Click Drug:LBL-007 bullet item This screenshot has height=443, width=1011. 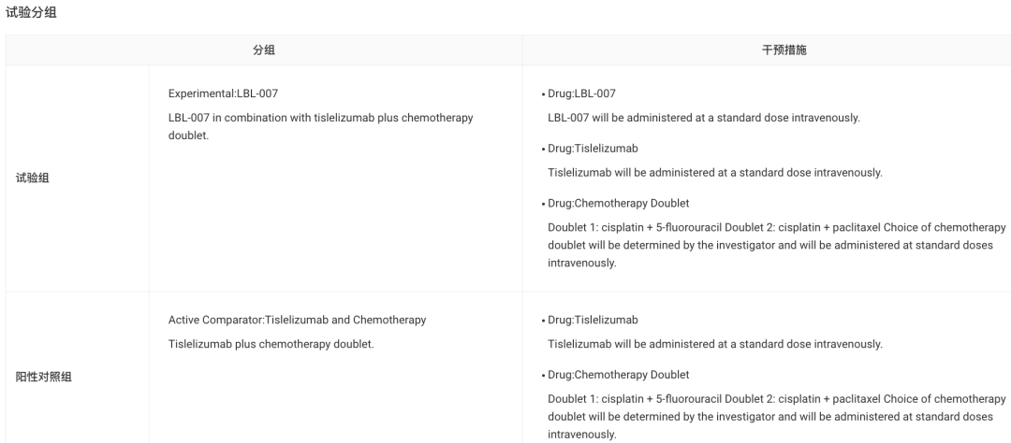pyautogui.click(x=581, y=93)
